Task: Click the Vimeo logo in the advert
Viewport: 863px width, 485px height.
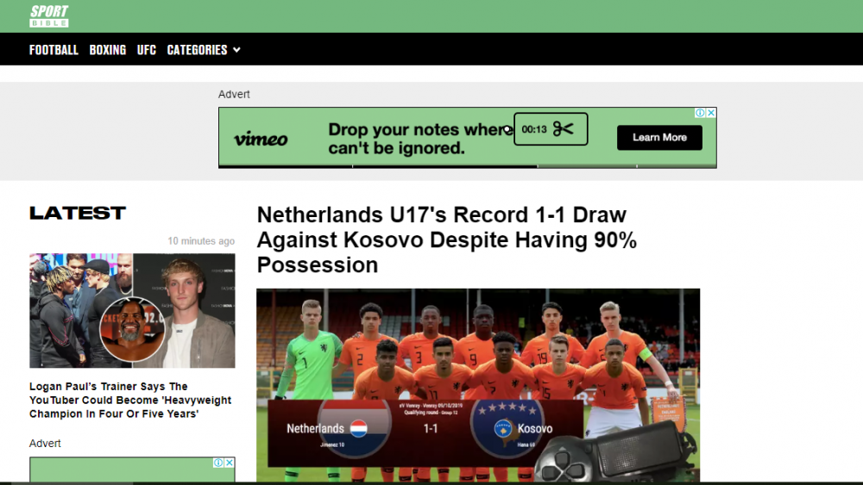Action: [261, 139]
